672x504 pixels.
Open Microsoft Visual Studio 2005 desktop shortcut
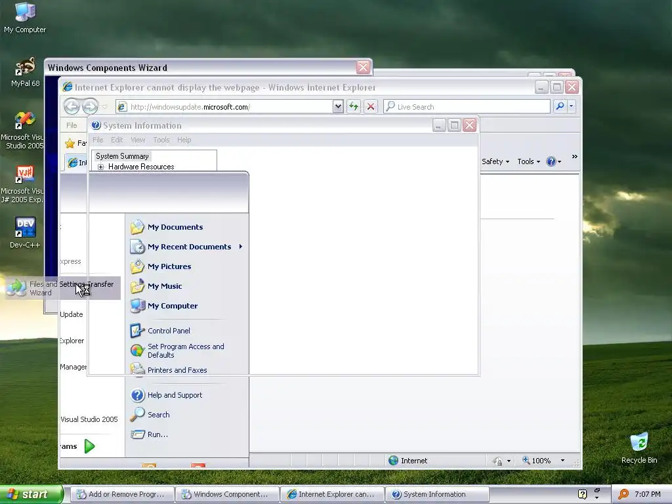point(22,131)
